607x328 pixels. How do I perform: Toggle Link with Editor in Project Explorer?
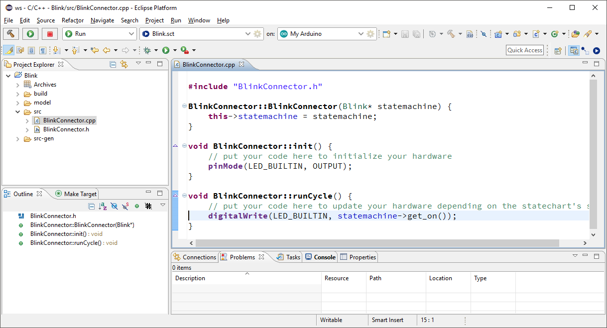pos(124,64)
